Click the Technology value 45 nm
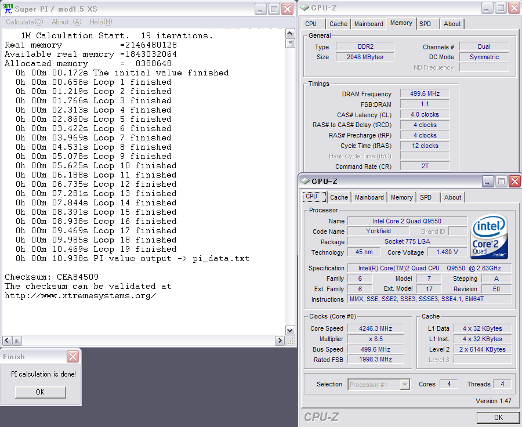Viewport: 522px width, 427px height. 364,252
